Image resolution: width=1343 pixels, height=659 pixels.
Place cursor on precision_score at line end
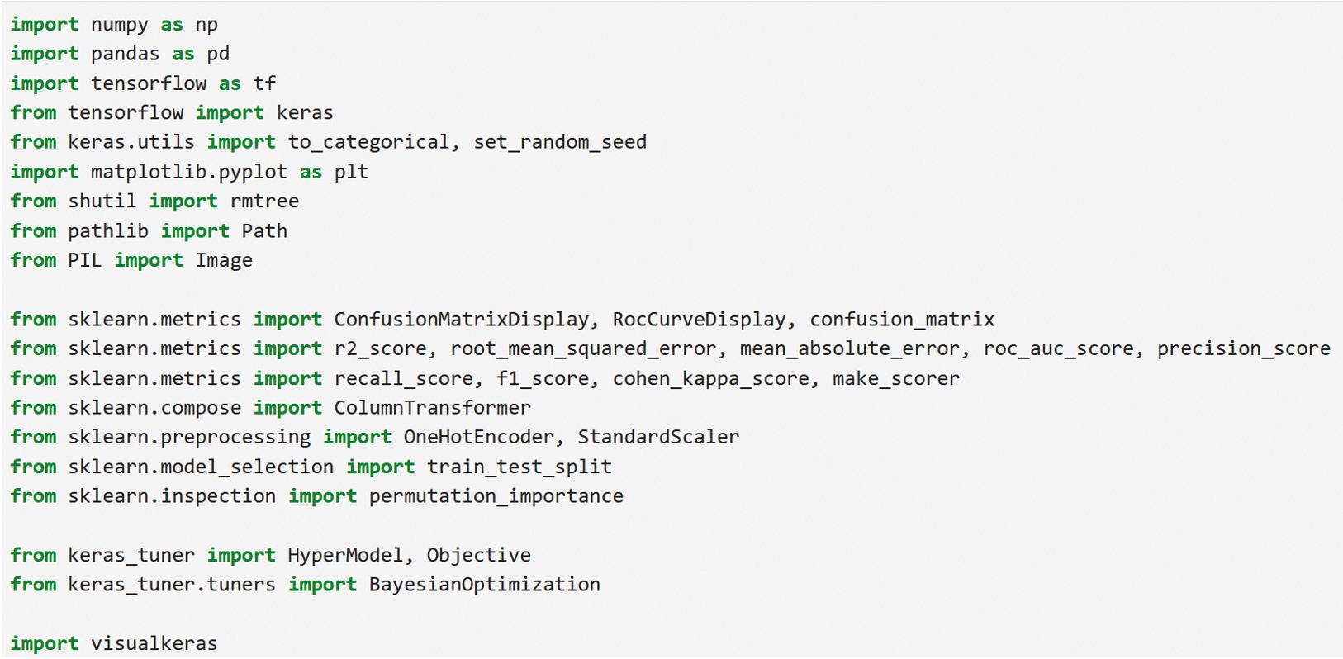pyautogui.click(x=1243, y=348)
